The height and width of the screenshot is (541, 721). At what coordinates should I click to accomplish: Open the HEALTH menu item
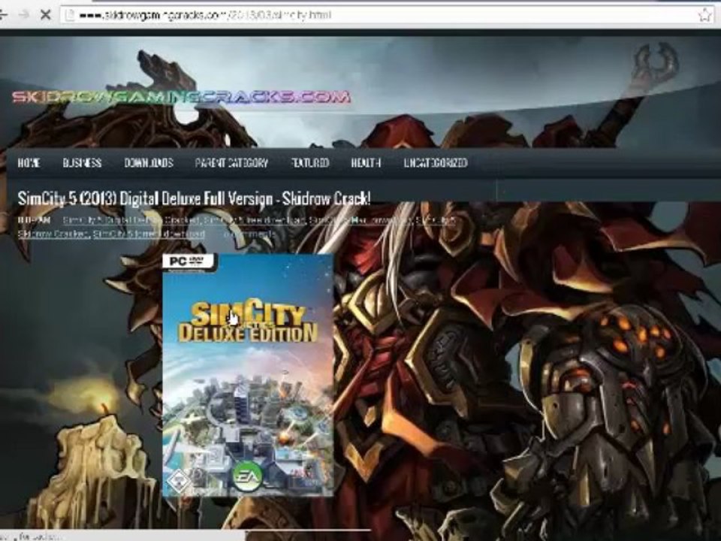click(x=366, y=163)
